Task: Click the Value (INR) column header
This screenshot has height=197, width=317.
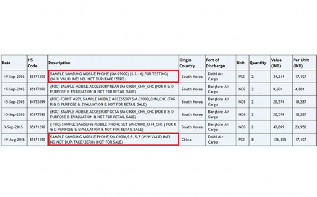Action: [x=281, y=63]
